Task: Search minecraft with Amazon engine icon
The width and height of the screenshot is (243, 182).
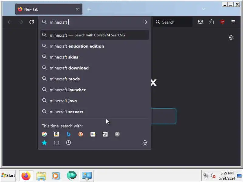Action: pyautogui.click(x=56, y=134)
